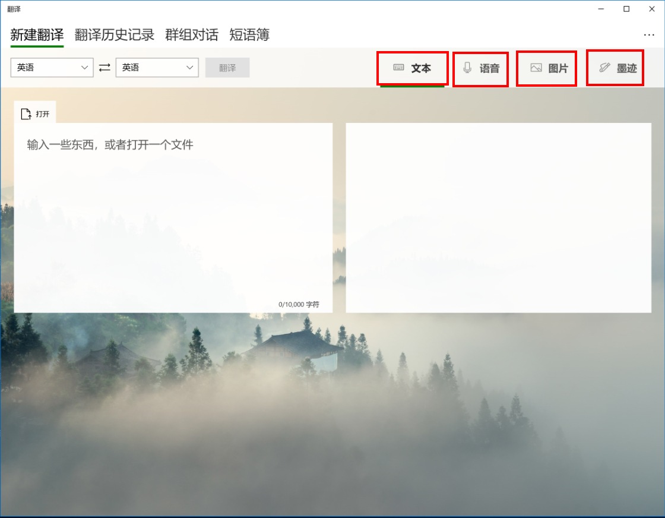Click the 打开 open file icon

(x=26, y=114)
